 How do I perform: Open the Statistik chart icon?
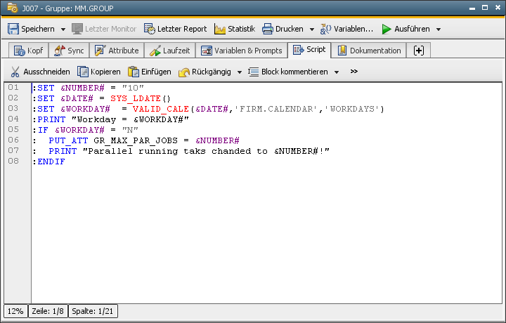point(220,29)
